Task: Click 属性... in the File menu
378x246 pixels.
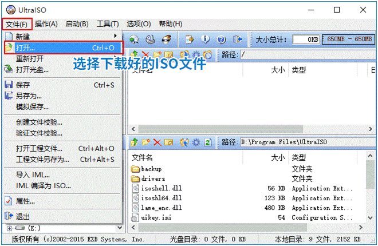Action: coord(25,201)
